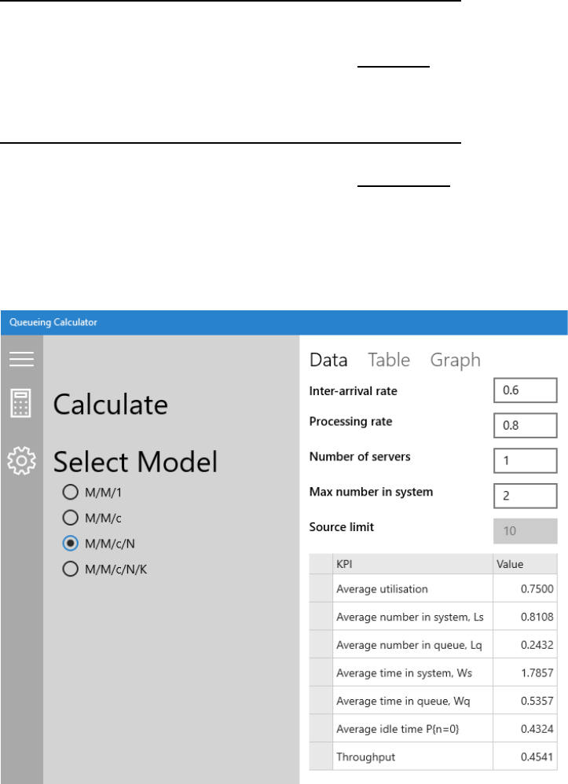Click the Value column header

[525, 564]
